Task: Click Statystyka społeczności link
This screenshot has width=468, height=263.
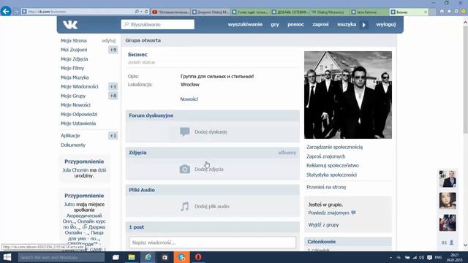Action: coord(331,175)
